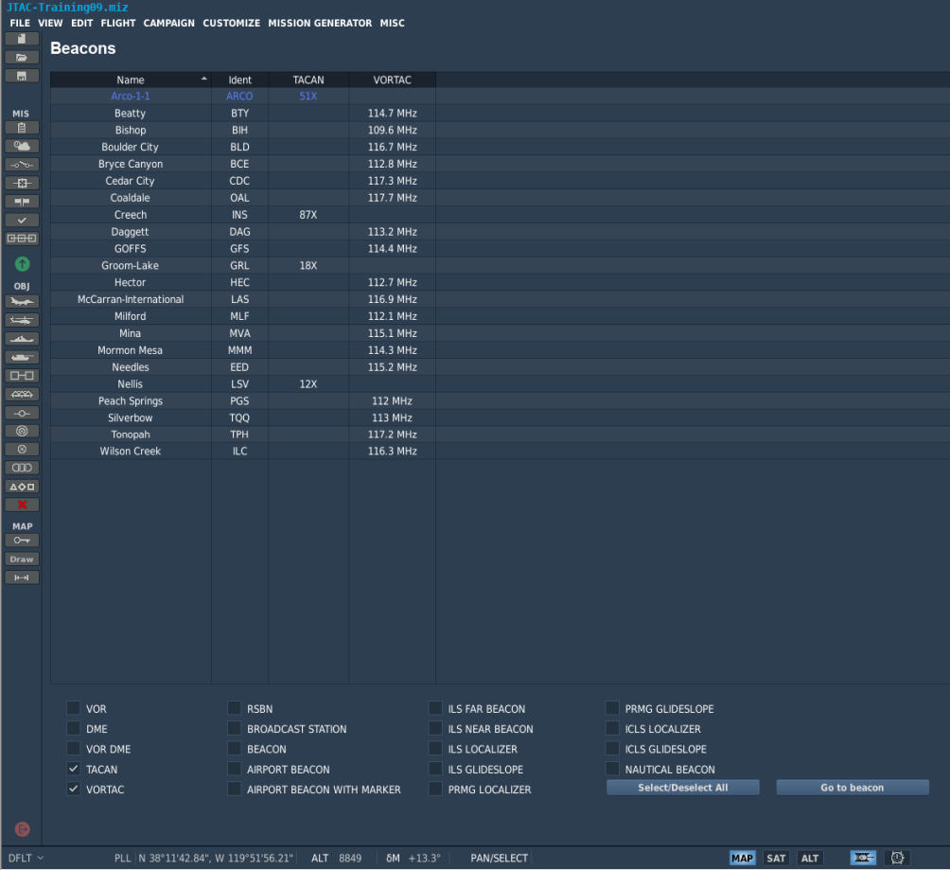Toggle the tank unit display icon in status bar
This screenshot has width=950, height=870.
coord(863,858)
